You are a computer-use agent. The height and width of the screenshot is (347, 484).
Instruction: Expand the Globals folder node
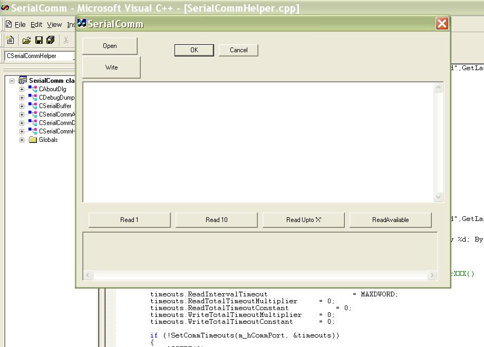tap(22, 140)
